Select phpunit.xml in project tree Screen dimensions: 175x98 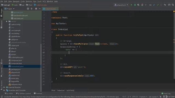pos(15,72)
